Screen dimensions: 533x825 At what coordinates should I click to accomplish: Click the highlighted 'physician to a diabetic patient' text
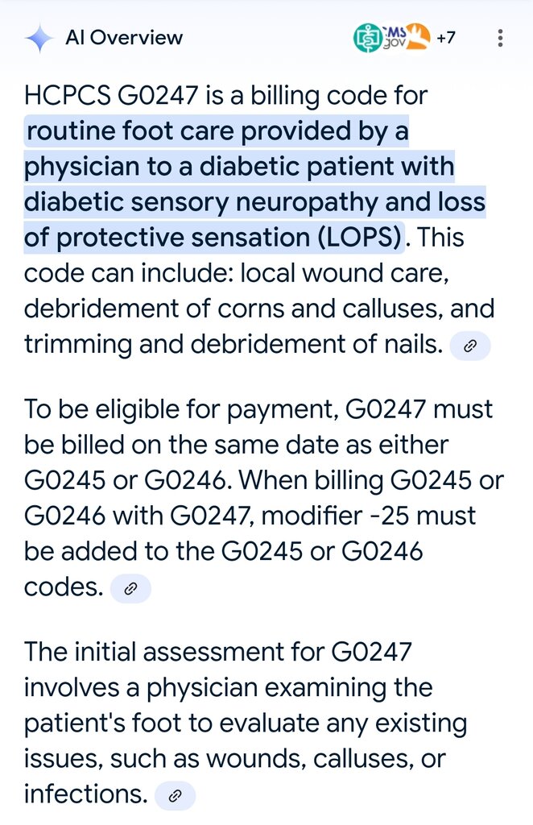tap(238, 167)
